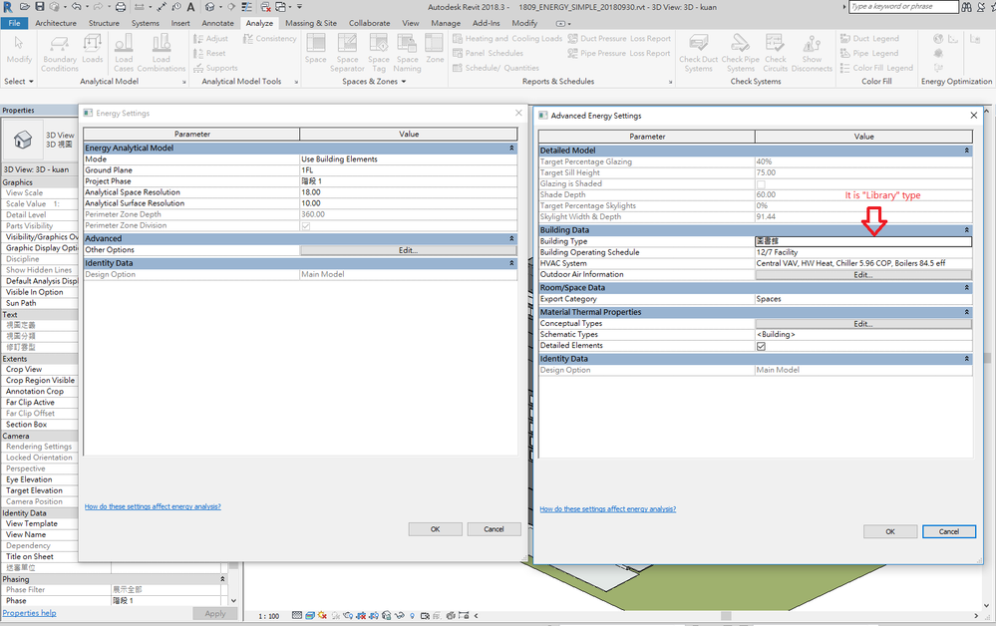Expand Spaces & Zones panel dropdown

[x=374, y=82]
